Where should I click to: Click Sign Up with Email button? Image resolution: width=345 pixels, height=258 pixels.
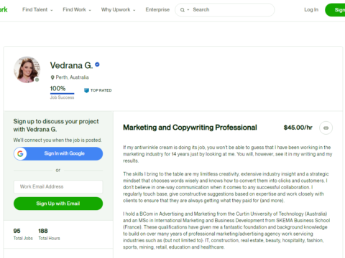pos(58,204)
